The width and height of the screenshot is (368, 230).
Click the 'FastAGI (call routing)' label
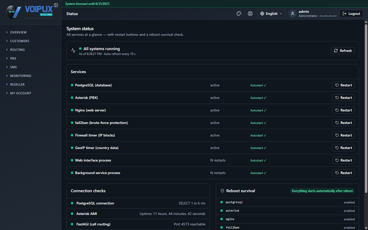click(93, 224)
